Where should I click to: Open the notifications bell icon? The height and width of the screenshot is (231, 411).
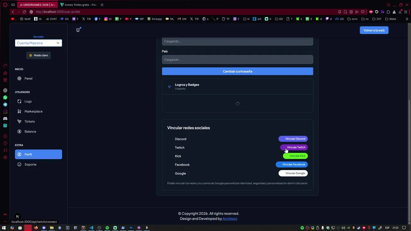coord(78,30)
